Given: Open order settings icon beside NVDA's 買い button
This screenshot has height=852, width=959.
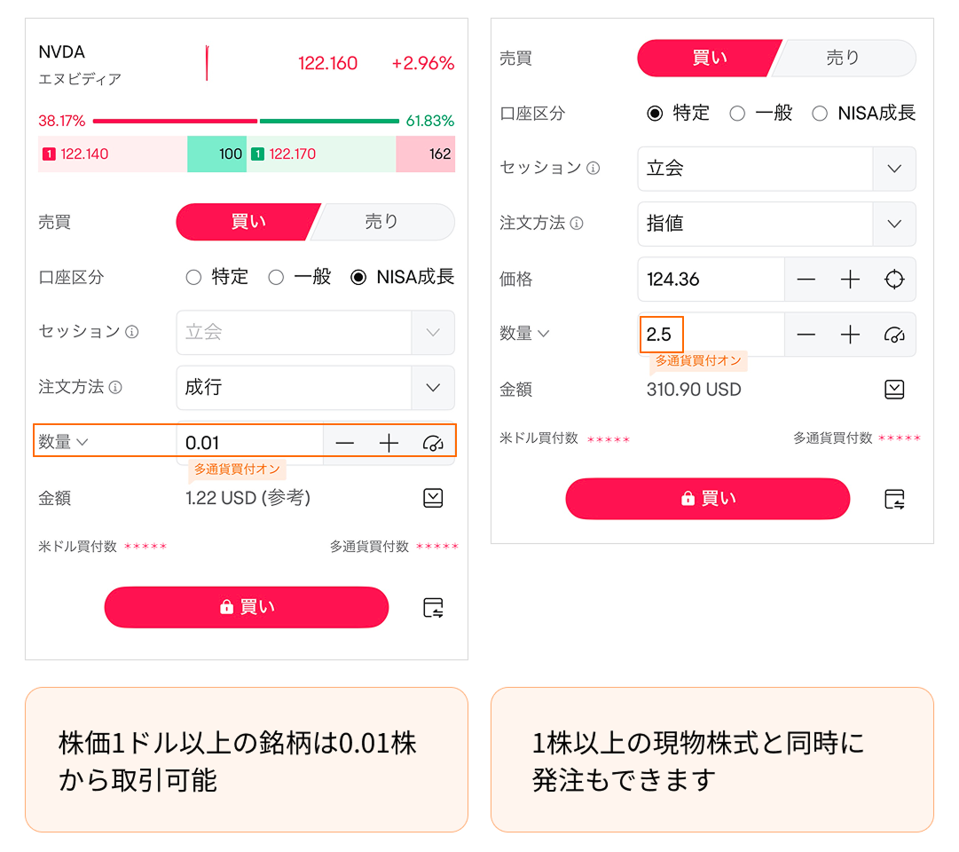Looking at the screenshot, I should point(433,608).
